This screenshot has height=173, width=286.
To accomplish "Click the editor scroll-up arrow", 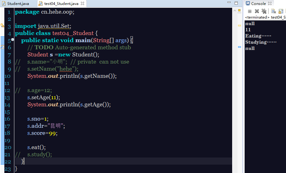I will [x=235, y=11].
